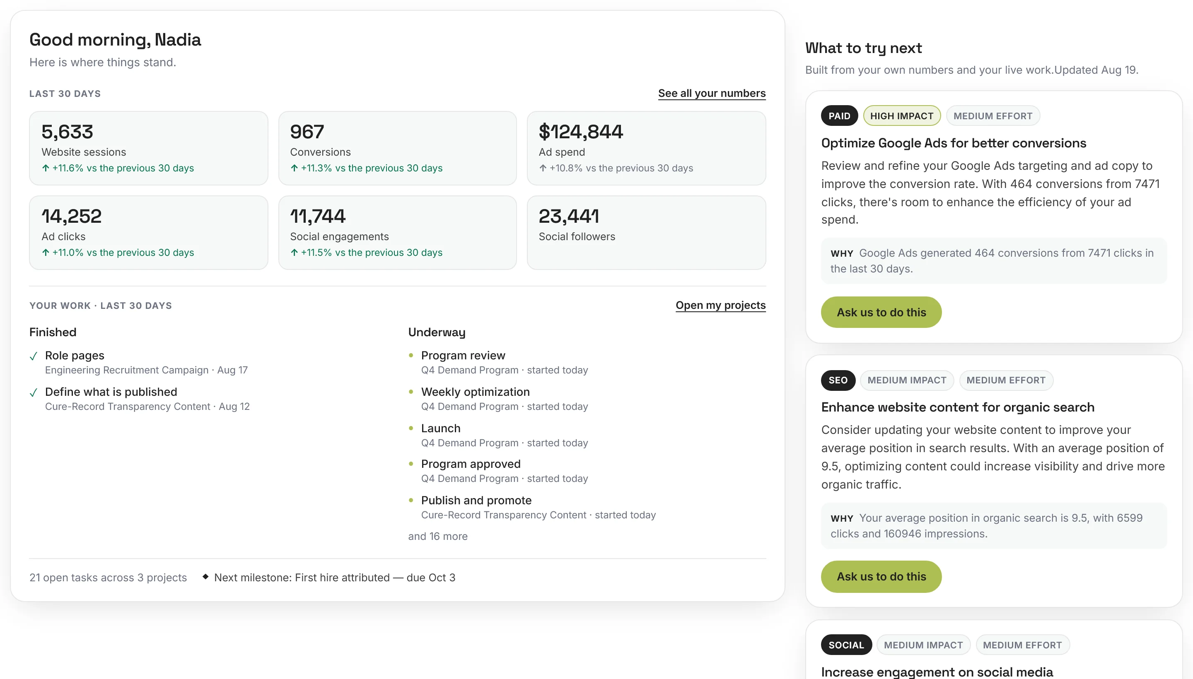Click 'Publish and promote' task title
This screenshot has height=679, width=1193.
coord(476,501)
